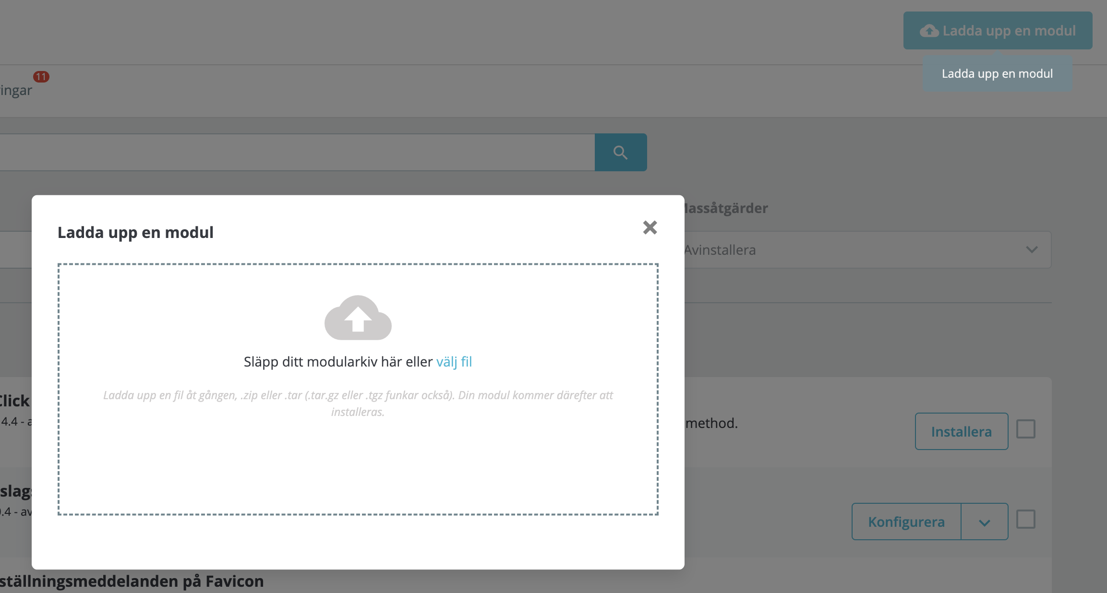Tick the checkbox beside the Konfigurera button
Image resolution: width=1107 pixels, height=593 pixels.
click(x=1025, y=519)
